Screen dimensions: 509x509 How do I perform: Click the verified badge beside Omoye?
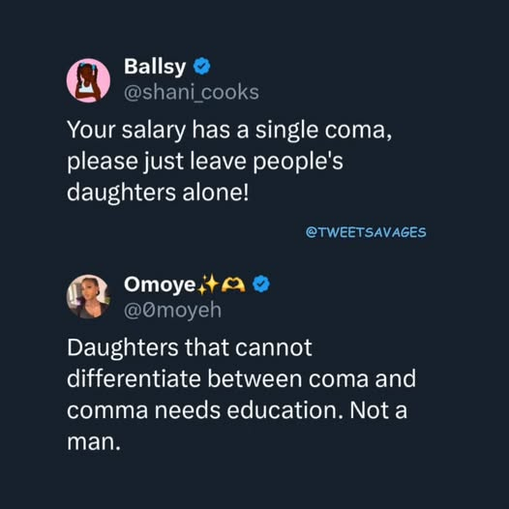click(261, 284)
